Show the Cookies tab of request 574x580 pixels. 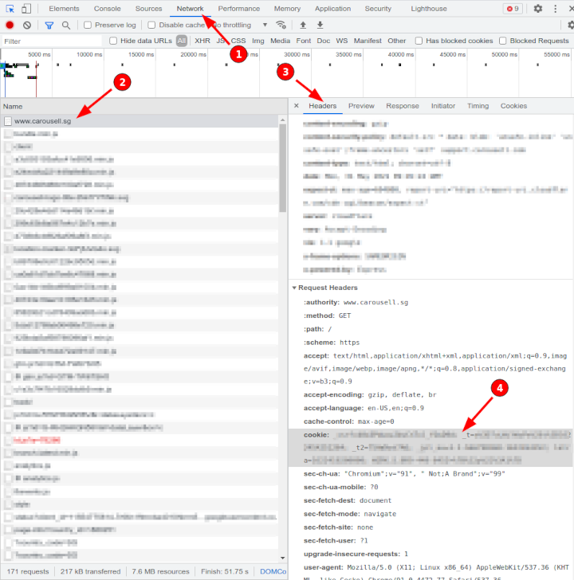coord(513,106)
